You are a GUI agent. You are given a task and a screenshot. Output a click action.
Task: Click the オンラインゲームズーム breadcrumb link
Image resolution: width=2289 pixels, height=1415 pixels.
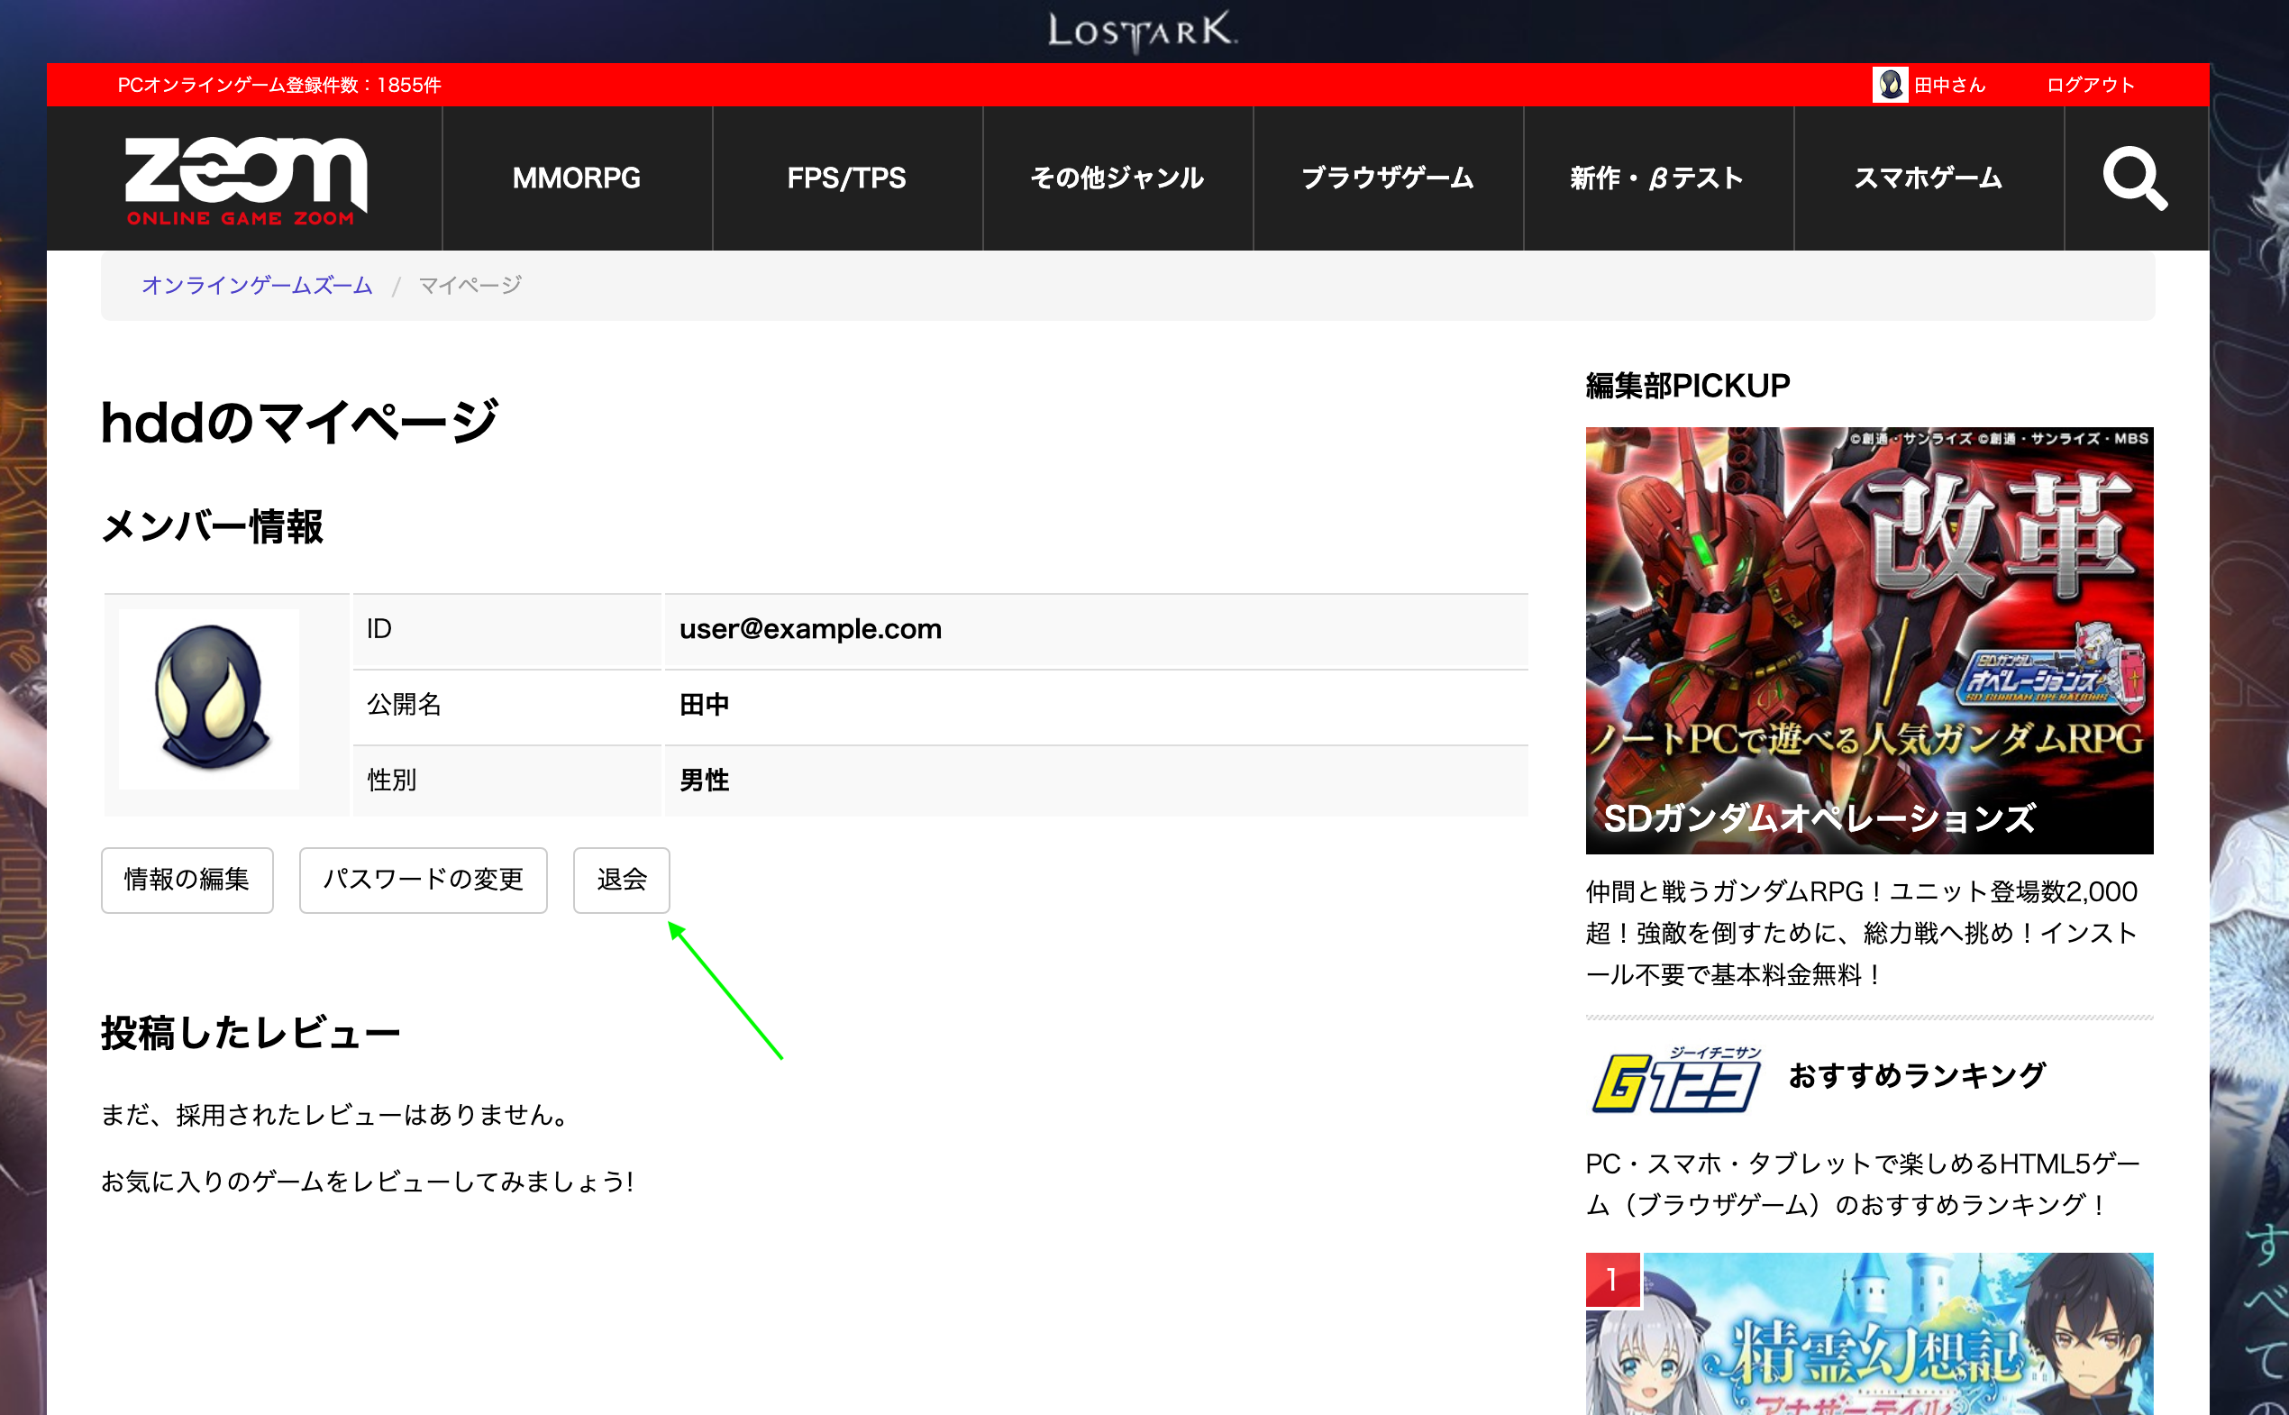click(258, 286)
